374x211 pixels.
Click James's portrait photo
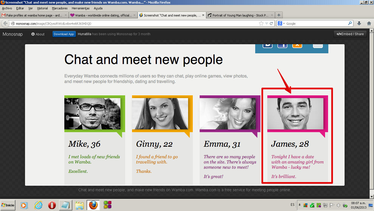295,114
